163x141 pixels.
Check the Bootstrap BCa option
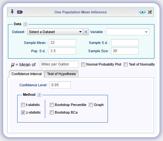pyautogui.click(x=52, y=112)
